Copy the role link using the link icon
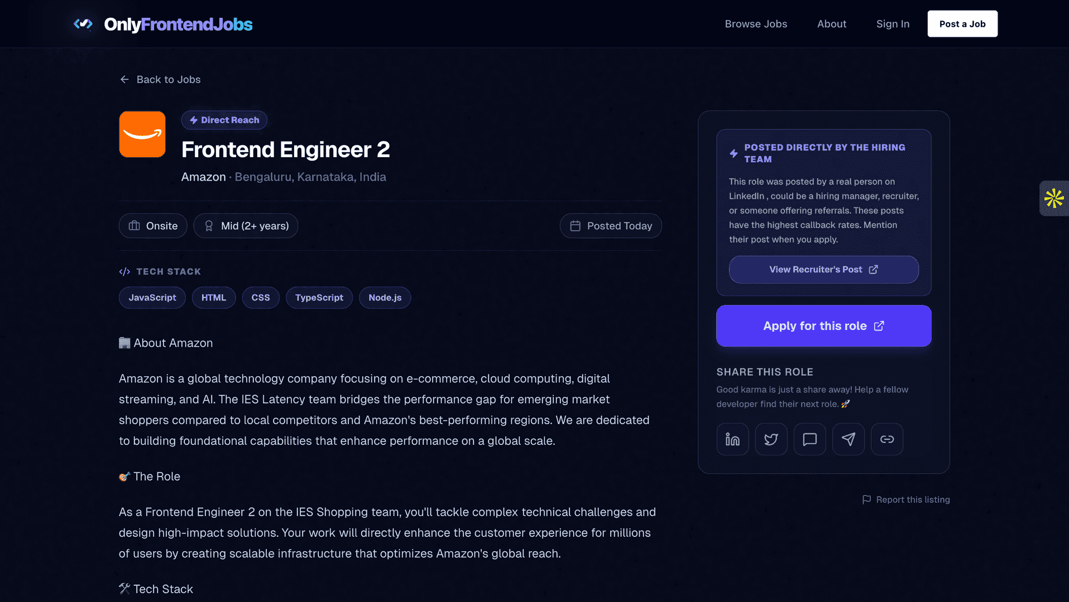The width and height of the screenshot is (1069, 602). pyautogui.click(x=886, y=439)
